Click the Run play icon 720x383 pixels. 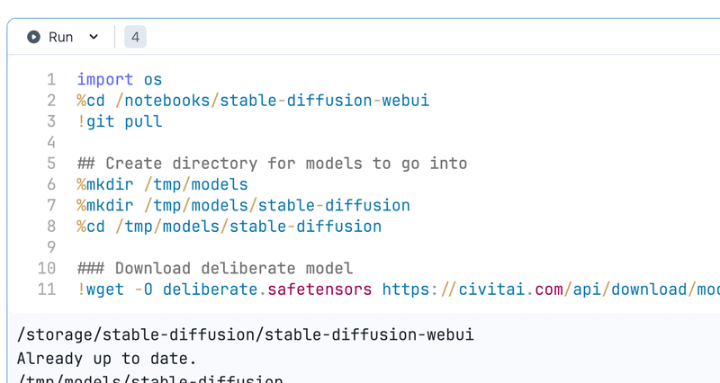pyautogui.click(x=34, y=37)
